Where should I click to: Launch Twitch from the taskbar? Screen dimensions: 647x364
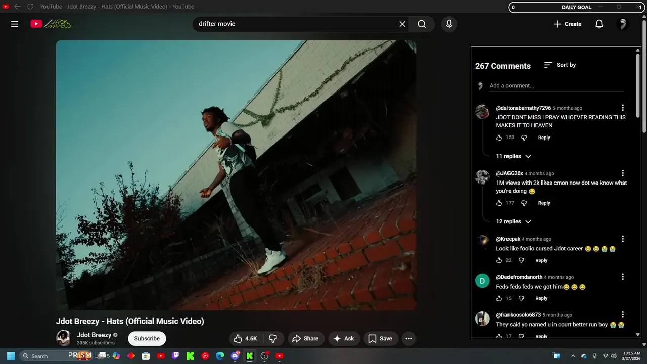175,356
